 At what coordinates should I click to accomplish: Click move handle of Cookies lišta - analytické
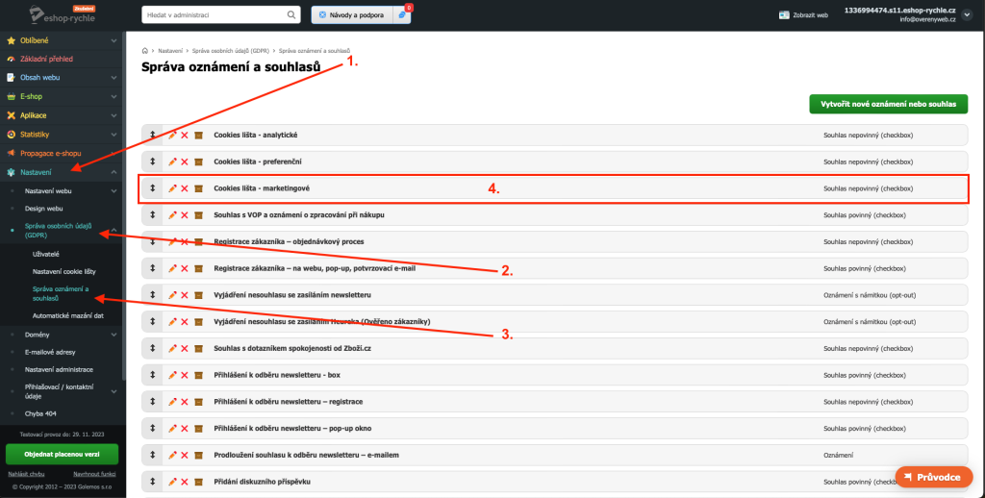click(152, 135)
